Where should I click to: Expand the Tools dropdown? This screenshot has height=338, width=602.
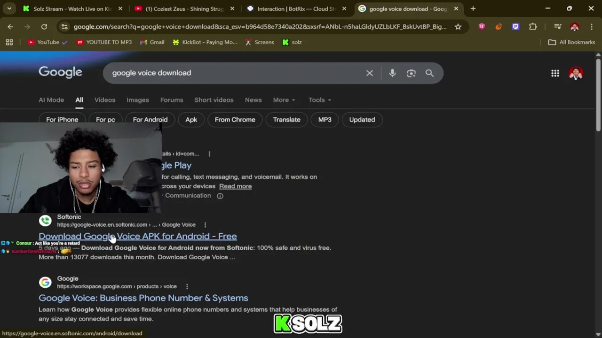point(320,100)
